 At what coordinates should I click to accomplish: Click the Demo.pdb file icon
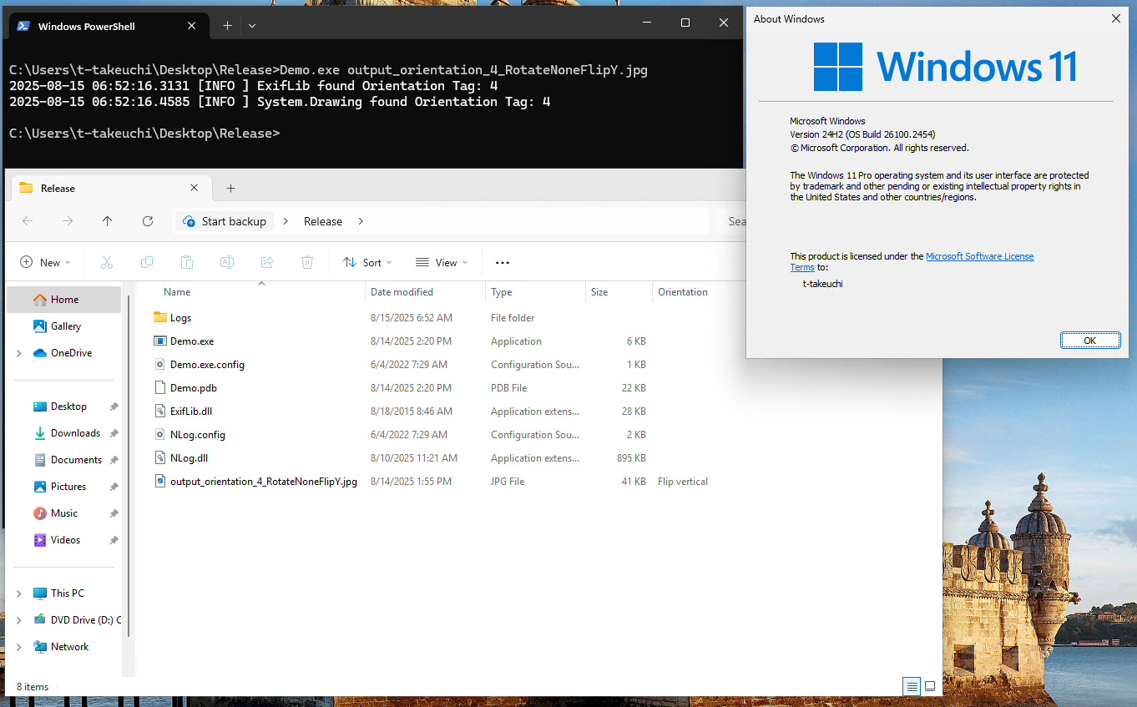161,387
